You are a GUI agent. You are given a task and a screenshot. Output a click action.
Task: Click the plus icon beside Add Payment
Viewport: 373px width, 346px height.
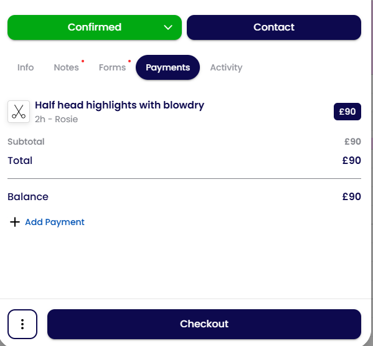click(x=15, y=222)
